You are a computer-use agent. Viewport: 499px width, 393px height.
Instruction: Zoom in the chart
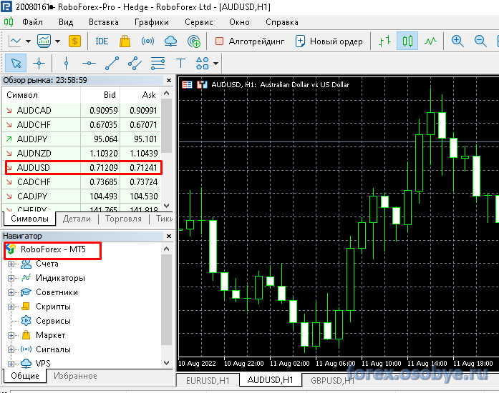[x=457, y=41]
